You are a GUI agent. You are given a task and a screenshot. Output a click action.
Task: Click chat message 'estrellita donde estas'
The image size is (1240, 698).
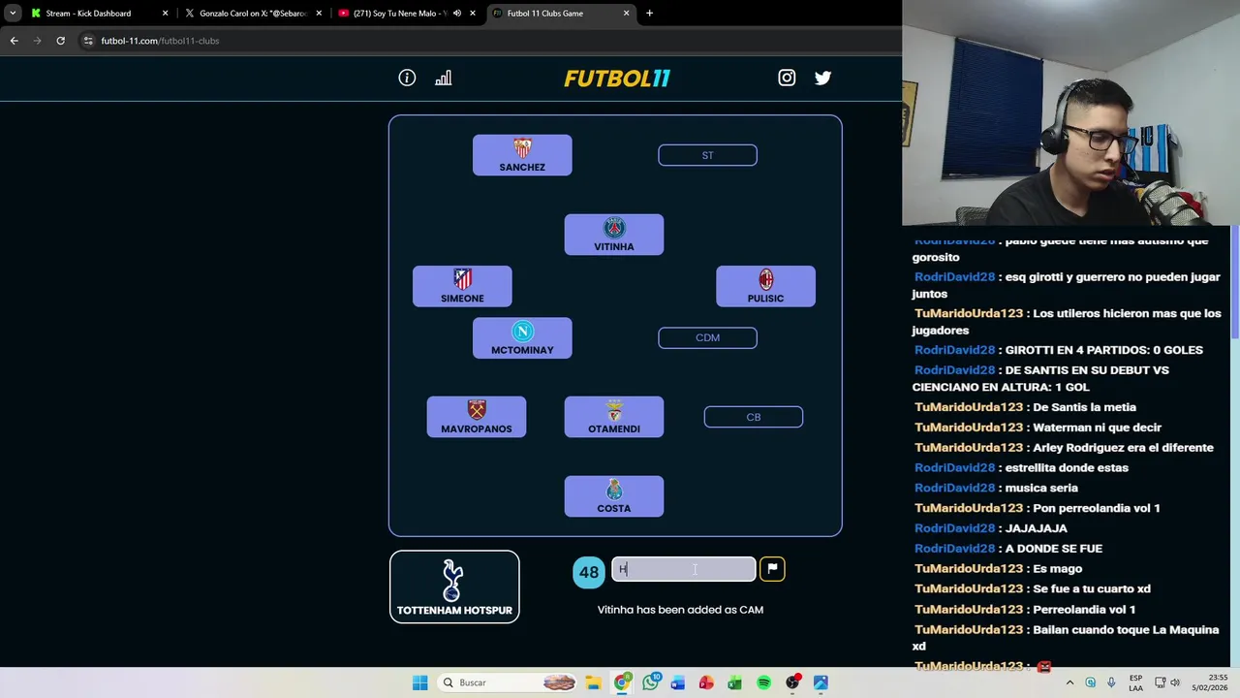pyautogui.click(x=1067, y=467)
